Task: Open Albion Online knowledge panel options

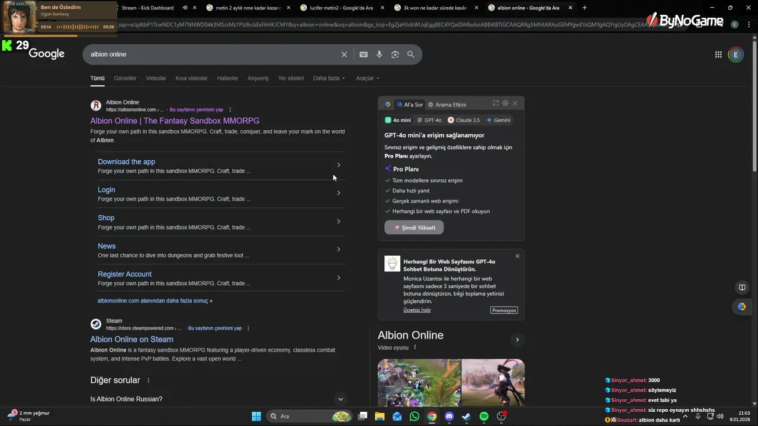Action: (x=415, y=347)
